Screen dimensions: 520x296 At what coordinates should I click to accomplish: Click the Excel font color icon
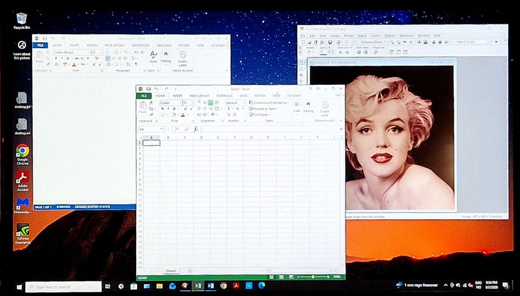183,115
